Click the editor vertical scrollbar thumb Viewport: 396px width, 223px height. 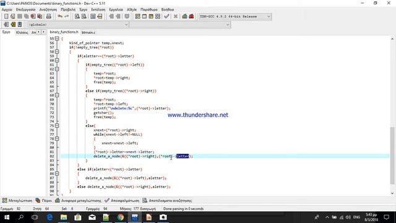pyautogui.click(x=392, y=155)
